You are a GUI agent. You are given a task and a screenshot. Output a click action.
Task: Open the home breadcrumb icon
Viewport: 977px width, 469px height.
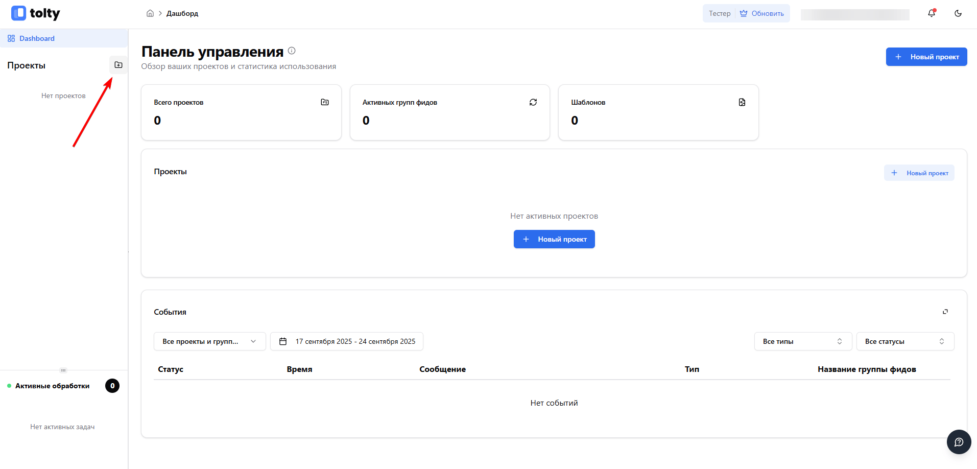click(x=150, y=13)
